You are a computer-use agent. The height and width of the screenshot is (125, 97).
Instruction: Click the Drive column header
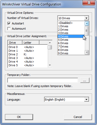[x=15, y=43]
